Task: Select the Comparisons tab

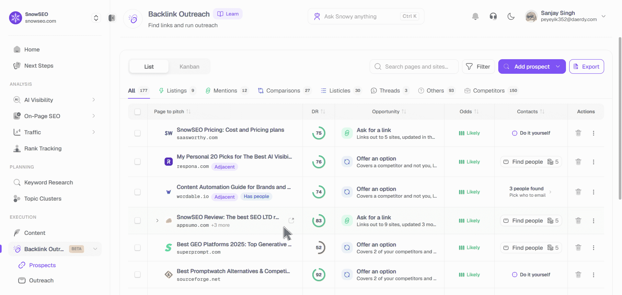Action: tap(284, 91)
